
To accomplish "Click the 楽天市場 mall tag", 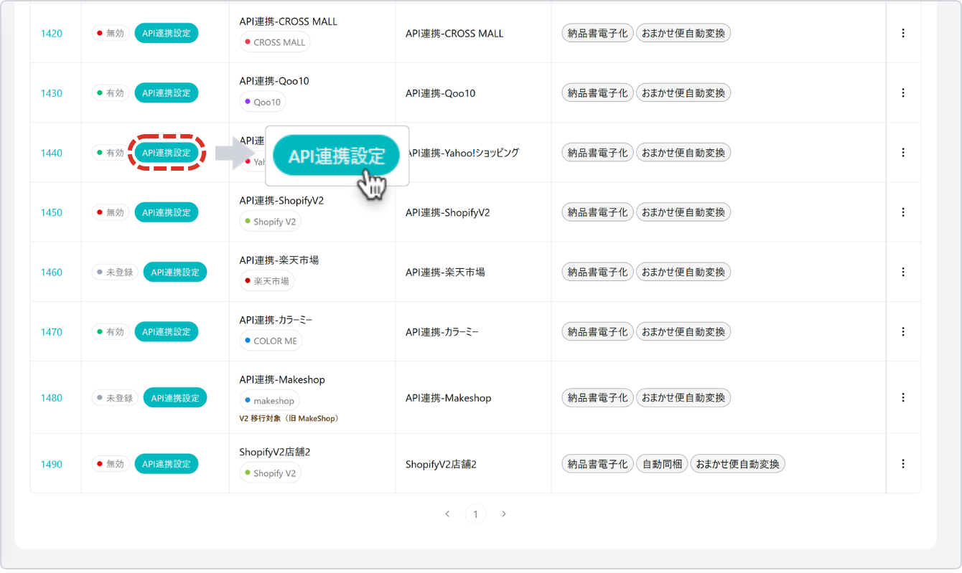I will 267,281.
